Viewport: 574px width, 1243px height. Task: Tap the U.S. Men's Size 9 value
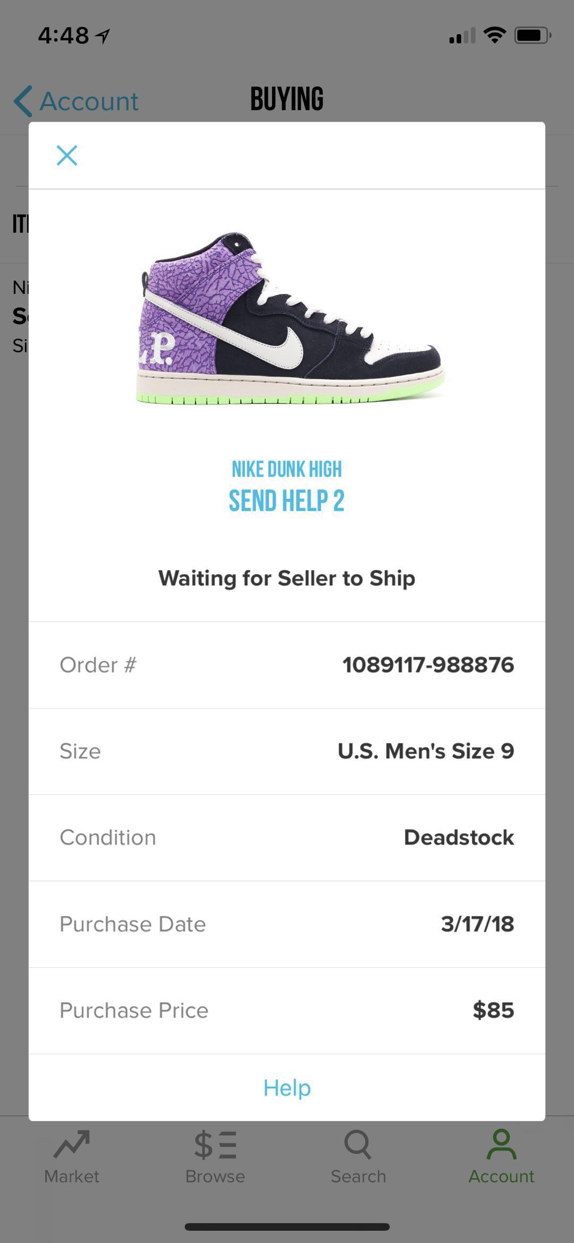point(426,751)
